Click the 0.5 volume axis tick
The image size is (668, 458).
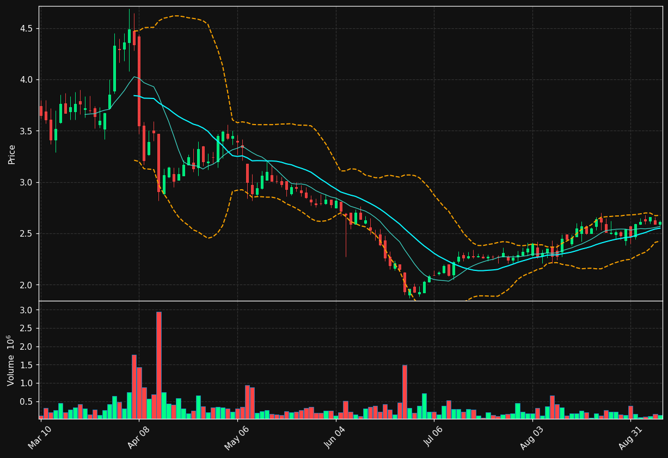coord(27,401)
